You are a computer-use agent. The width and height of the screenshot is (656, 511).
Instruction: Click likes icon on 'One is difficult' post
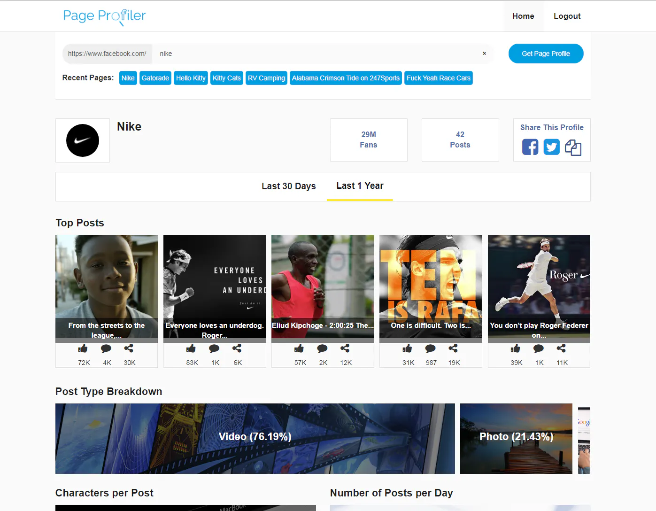pyautogui.click(x=407, y=348)
